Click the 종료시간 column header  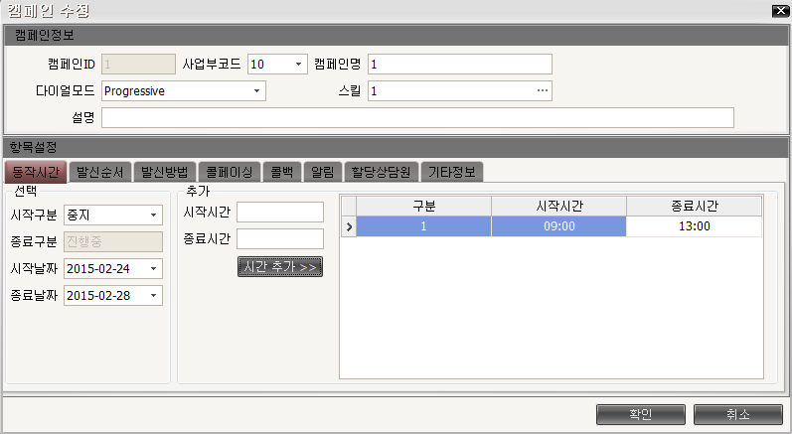point(694,206)
